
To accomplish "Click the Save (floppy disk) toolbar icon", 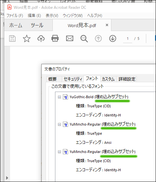I will click(x=12, y=38).
